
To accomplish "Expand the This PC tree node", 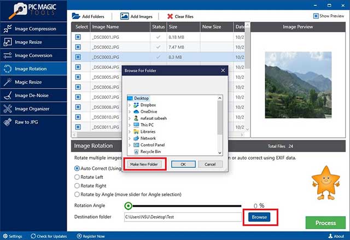I will coord(130,125).
